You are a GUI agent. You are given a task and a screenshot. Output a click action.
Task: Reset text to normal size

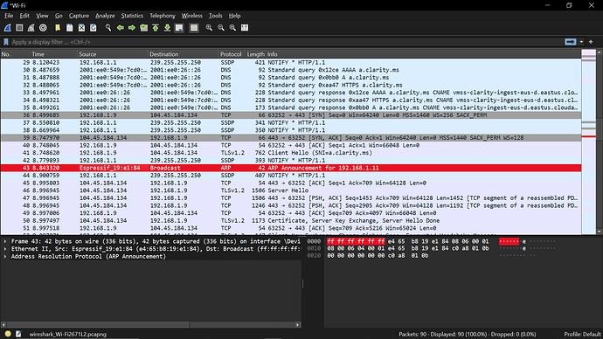pos(232,28)
